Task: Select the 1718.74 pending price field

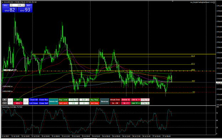Action: pyautogui.click(x=74, y=100)
